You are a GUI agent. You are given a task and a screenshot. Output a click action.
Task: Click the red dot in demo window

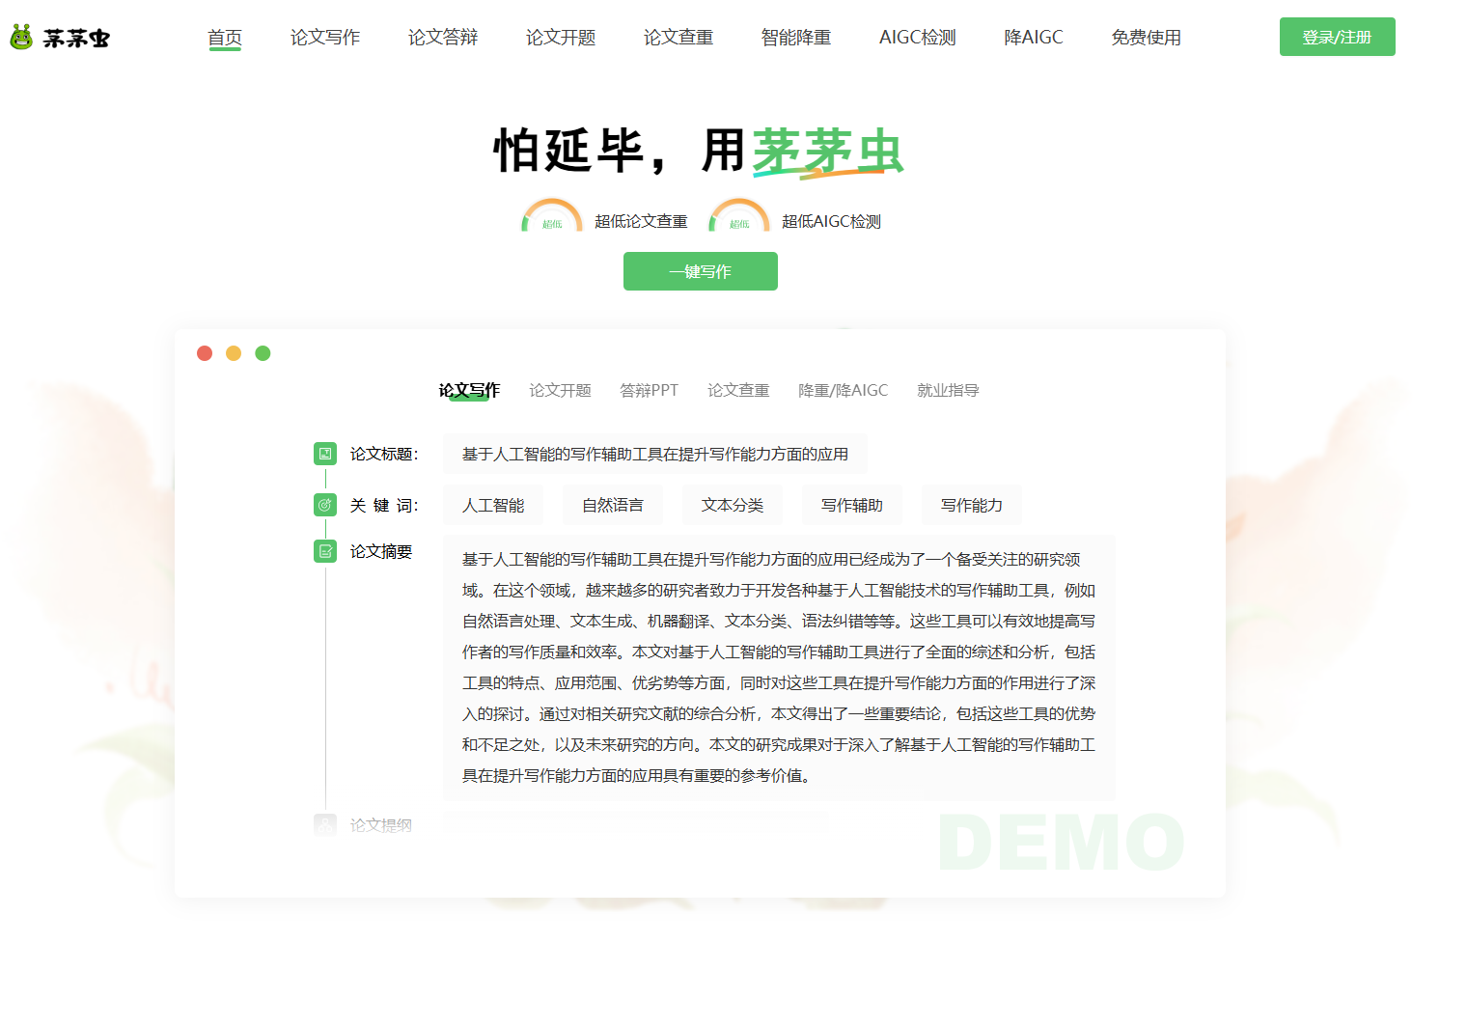tap(205, 353)
